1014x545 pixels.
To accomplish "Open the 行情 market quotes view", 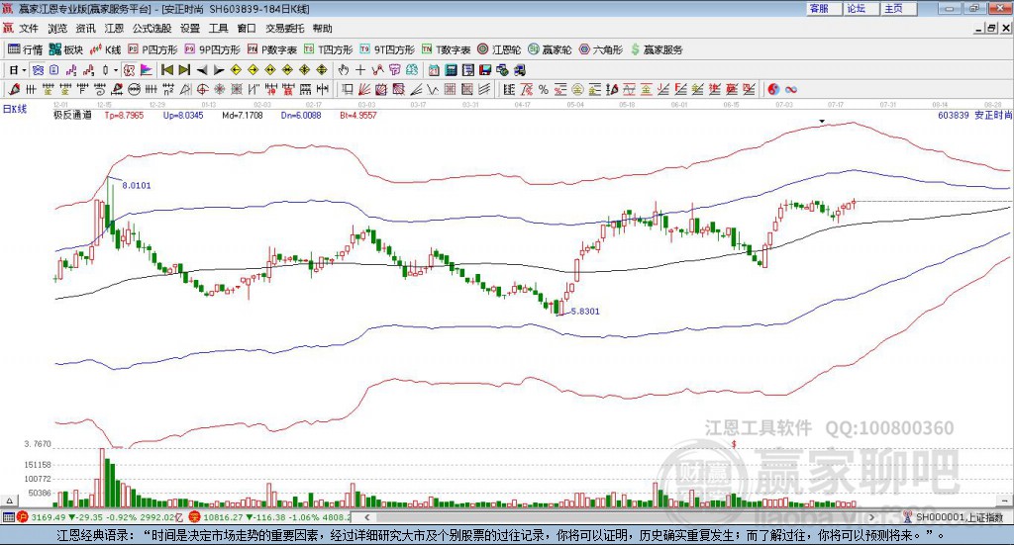I will point(25,49).
